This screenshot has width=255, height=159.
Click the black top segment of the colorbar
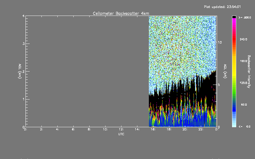[234, 17]
